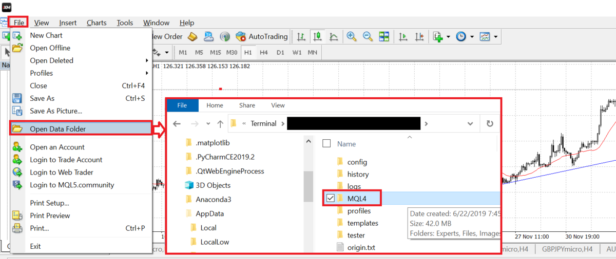This screenshot has width=616, height=259.
Task: Toggle the chart shift icon
Action: click(x=420, y=36)
